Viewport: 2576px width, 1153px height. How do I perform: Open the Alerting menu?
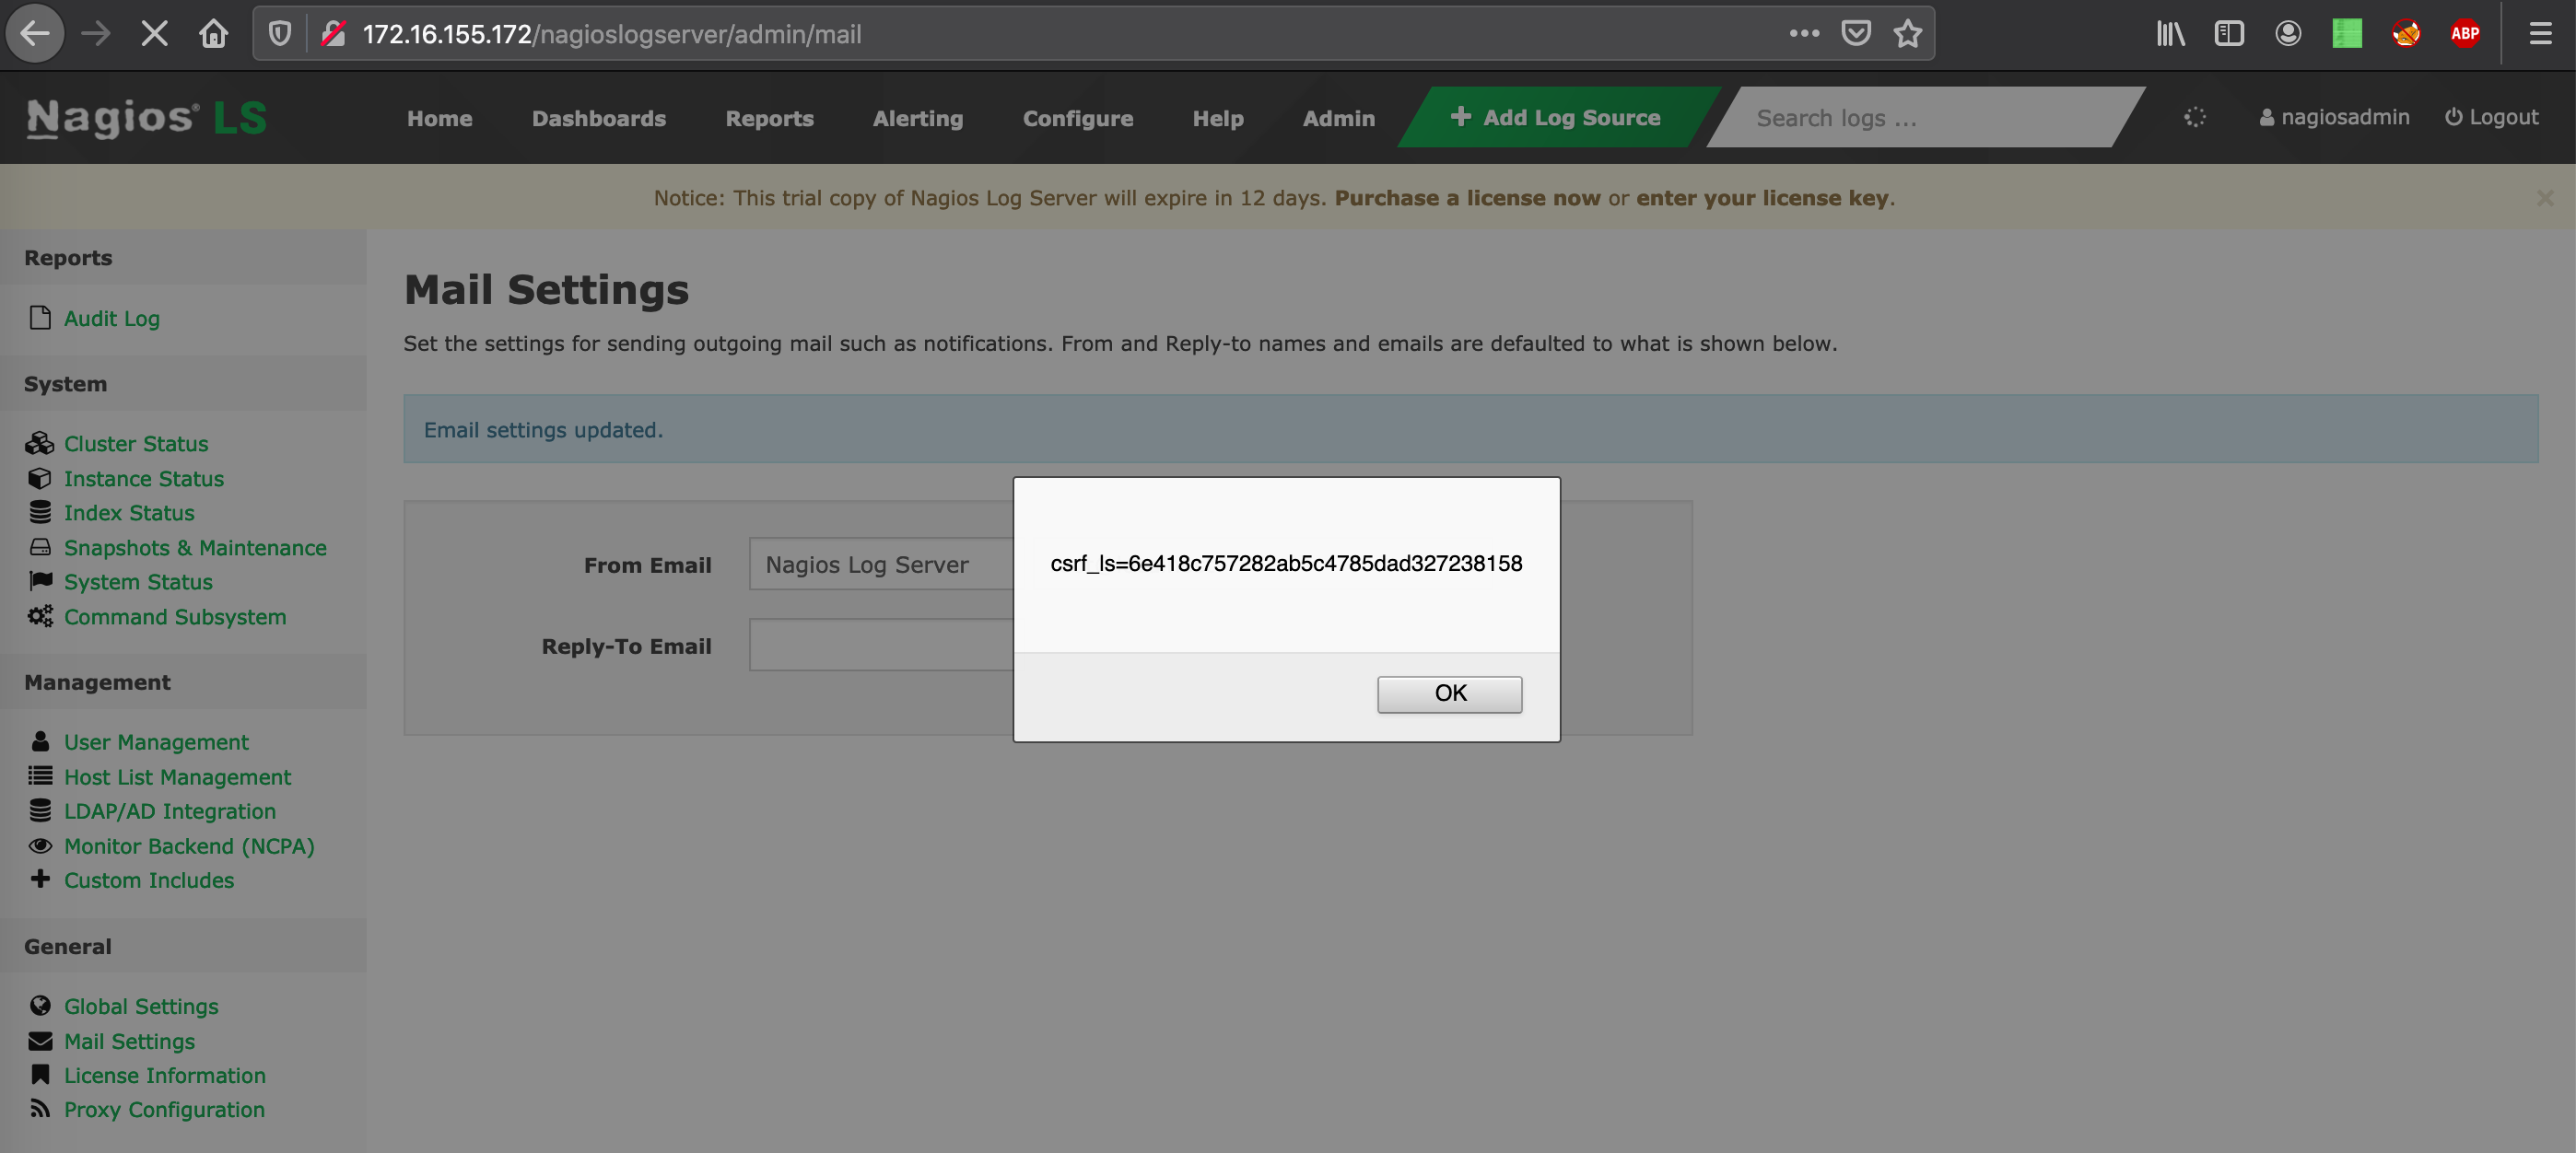pyautogui.click(x=917, y=118)
